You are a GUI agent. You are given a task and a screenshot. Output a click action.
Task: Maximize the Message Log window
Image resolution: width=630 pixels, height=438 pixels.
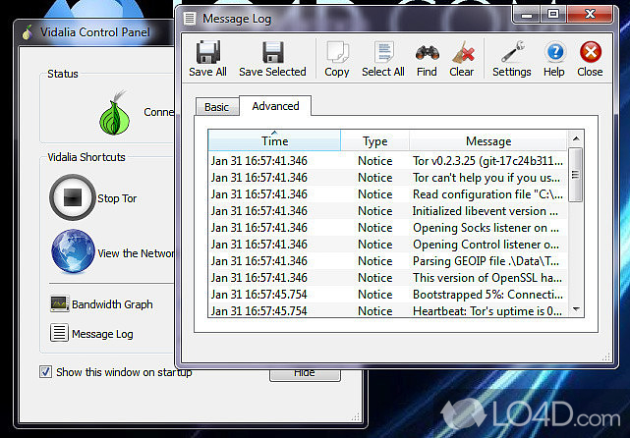[x=553, y=15]
